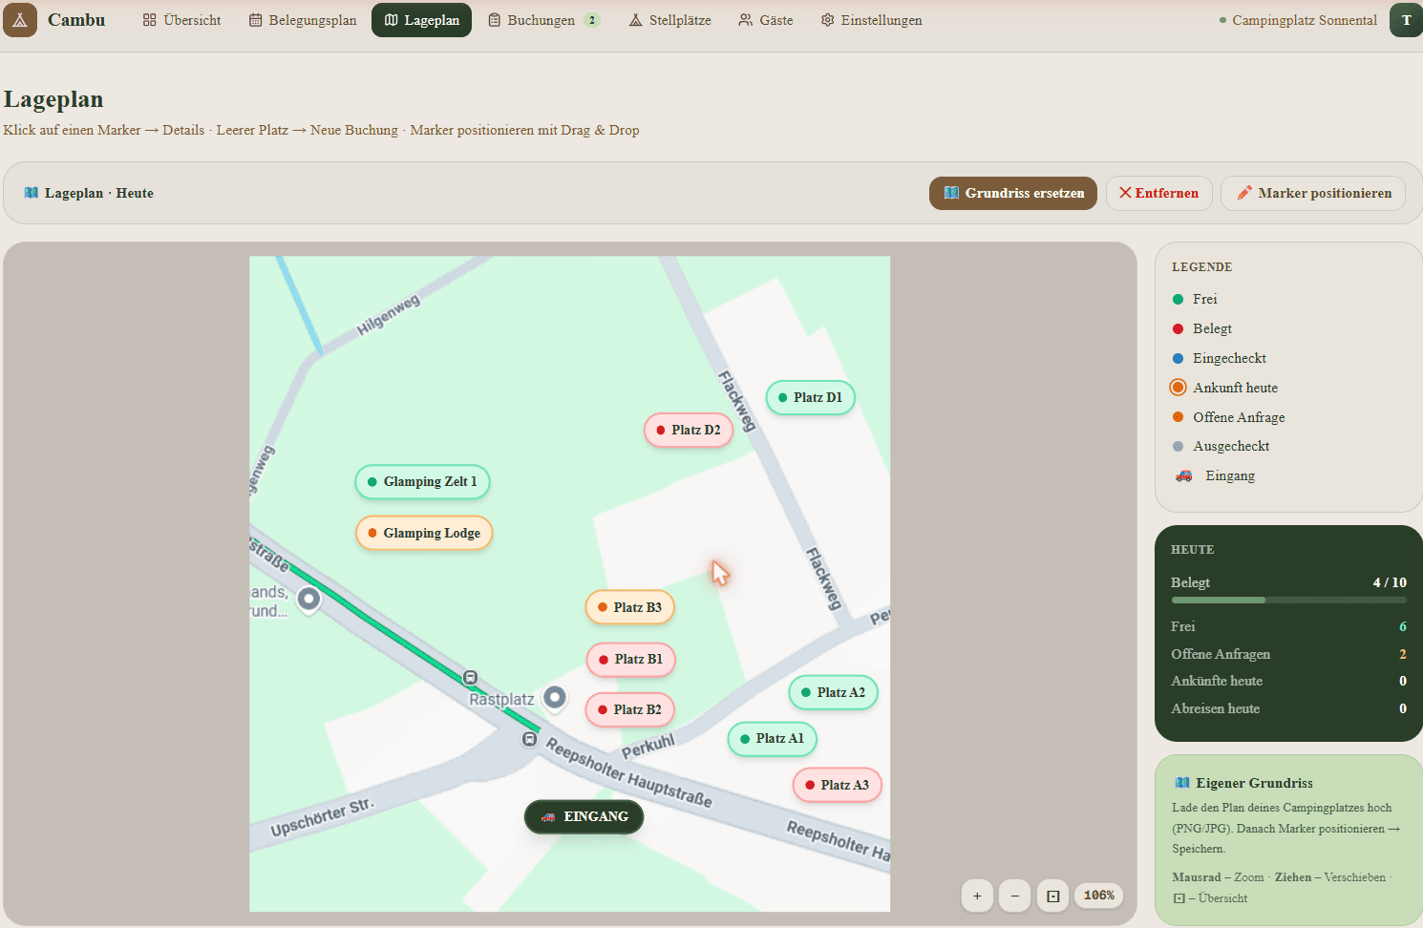
Task: Select the Platz A3 marker
Action: tap(838, 785)
